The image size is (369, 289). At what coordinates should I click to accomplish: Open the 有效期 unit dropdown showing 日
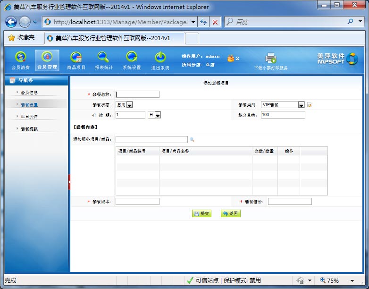pyautogui.click(x=158, y=115)
